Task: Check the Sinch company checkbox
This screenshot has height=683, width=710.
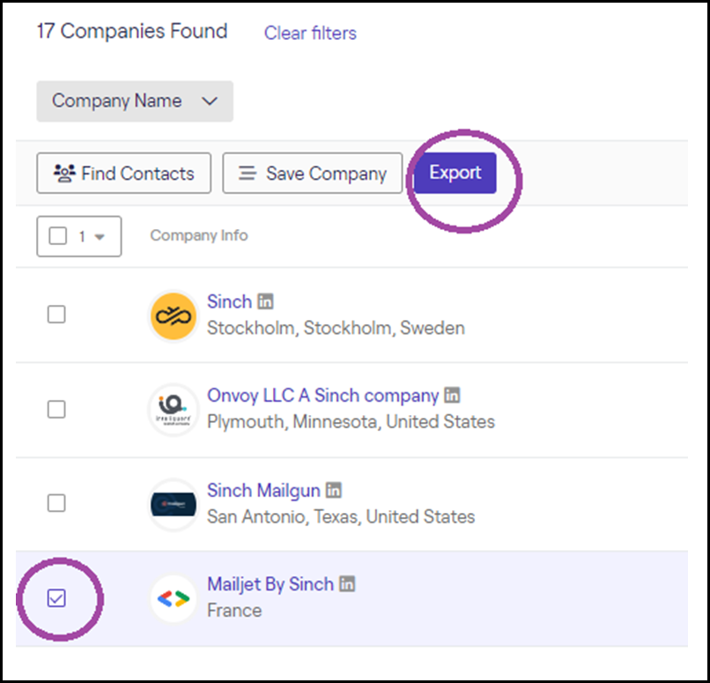Action: (56, 315)
